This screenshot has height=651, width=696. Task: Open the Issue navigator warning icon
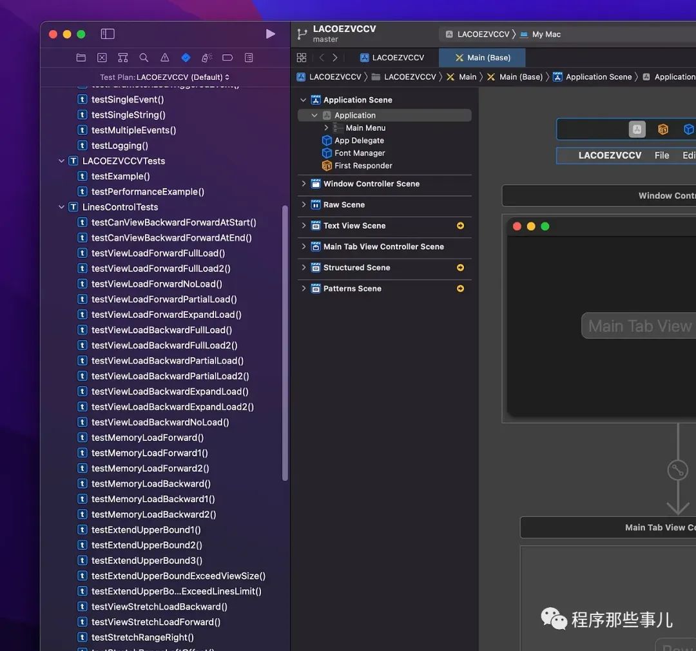165,58
